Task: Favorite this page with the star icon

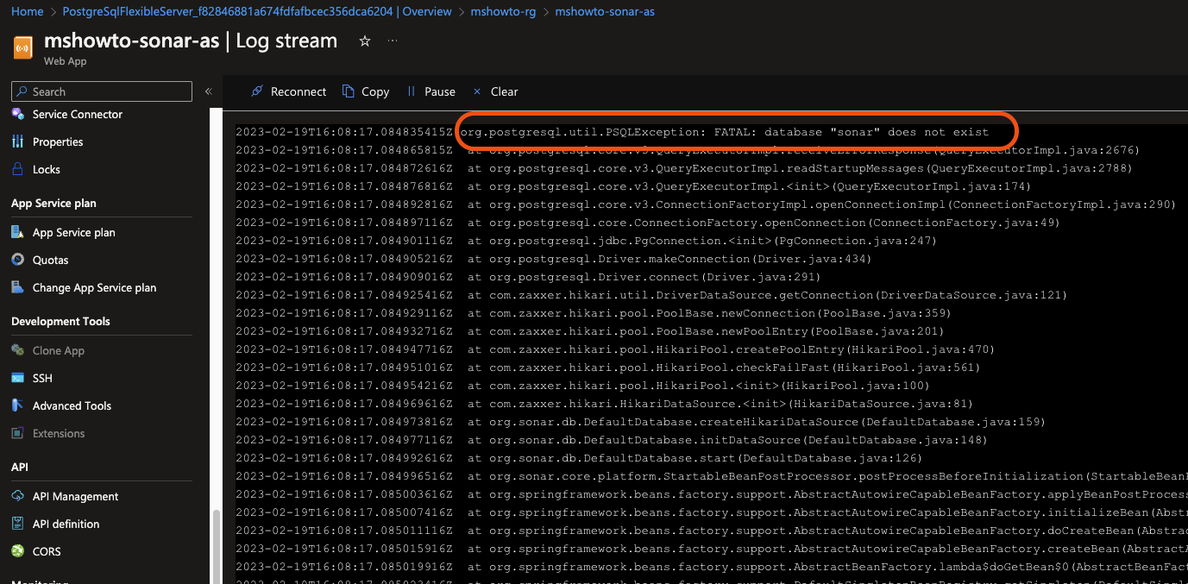Action: [x=364, y=41]
